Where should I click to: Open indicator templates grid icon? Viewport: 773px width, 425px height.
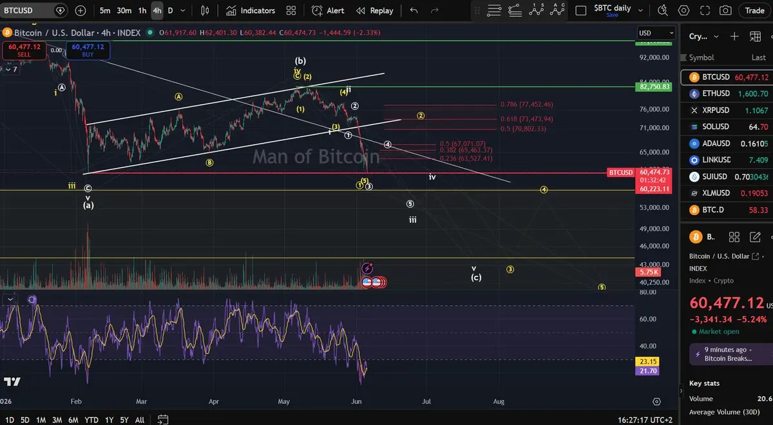(x=291, y=10)
